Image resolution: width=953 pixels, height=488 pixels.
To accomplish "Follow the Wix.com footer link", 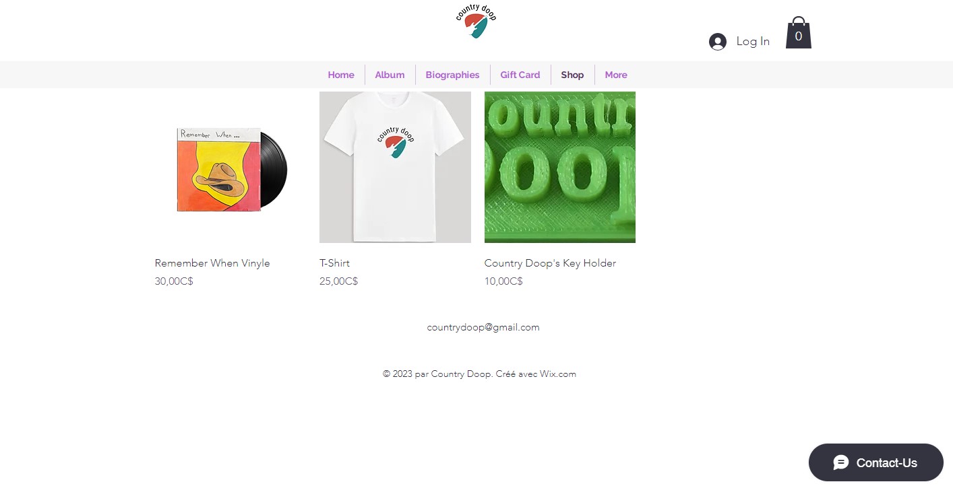I will tap(557, 374).
